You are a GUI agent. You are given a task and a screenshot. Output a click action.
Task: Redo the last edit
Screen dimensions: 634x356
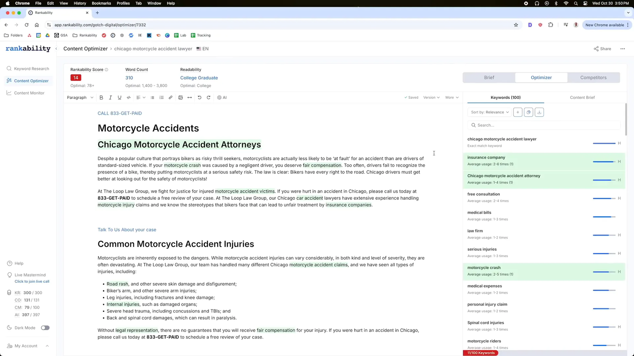(x=208, y=97)
